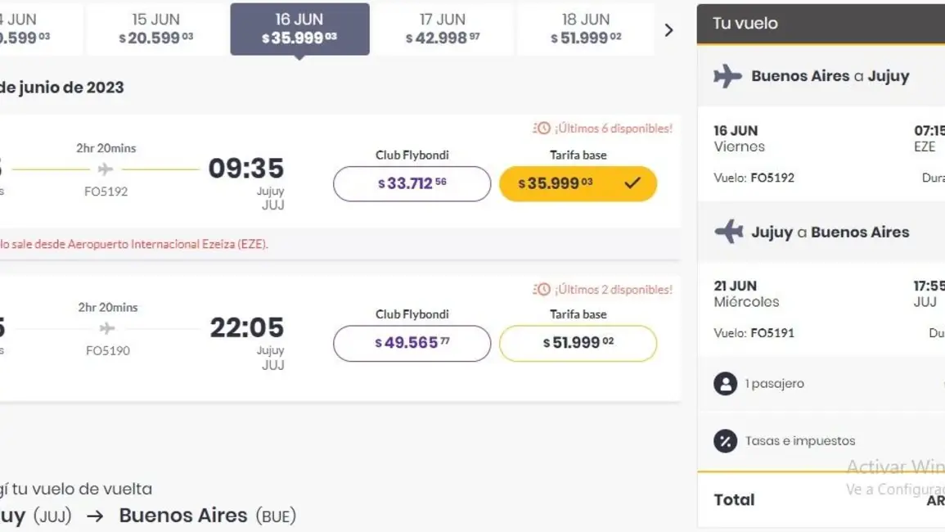Click the clock icon next to Últimos 2 disponibles
This screenshot has height=532, width=945.
point(542,290)
